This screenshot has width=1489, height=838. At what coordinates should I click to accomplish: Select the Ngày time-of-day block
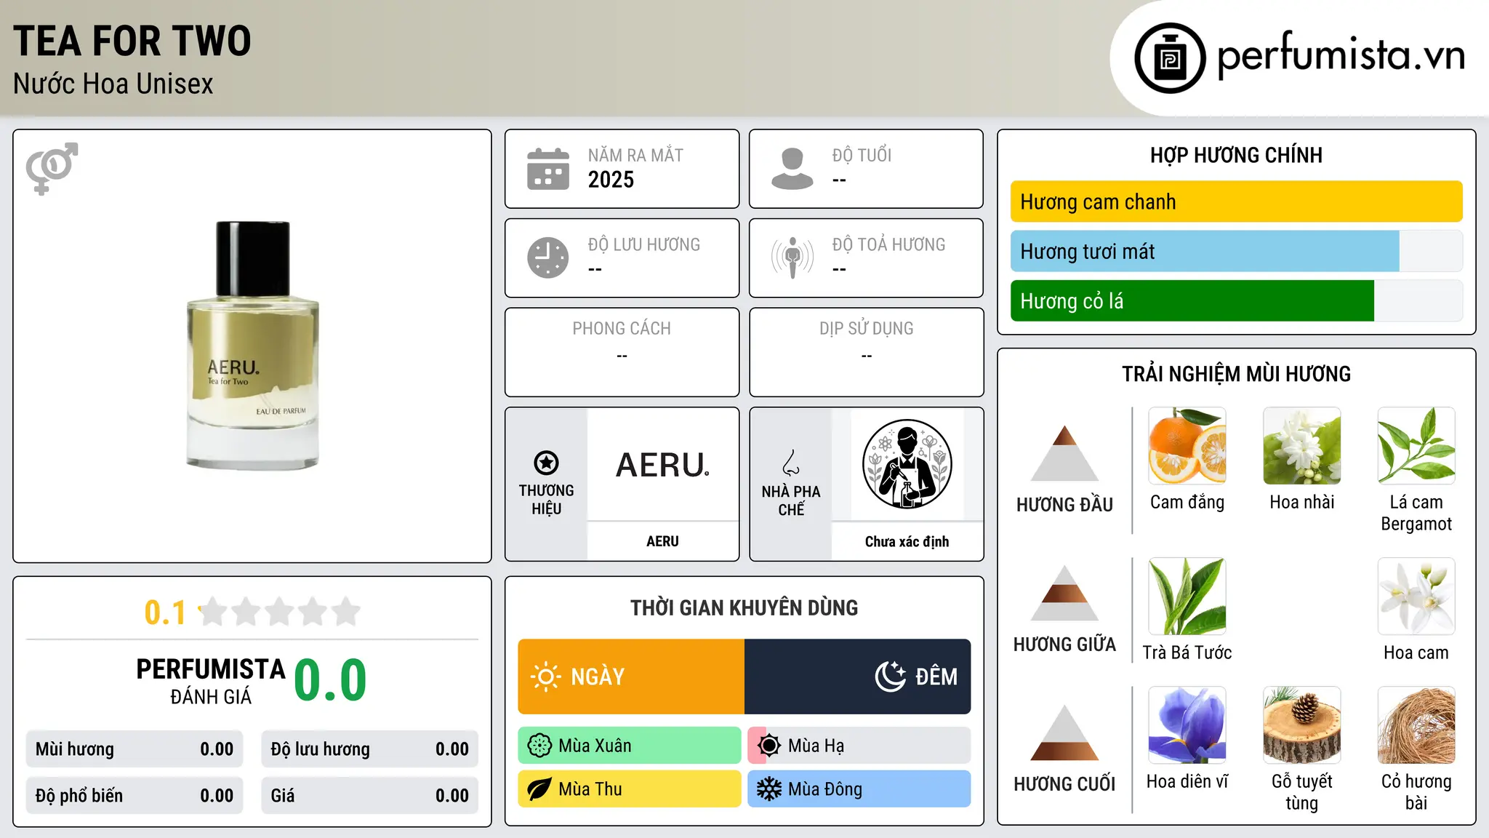pos(631,677)
